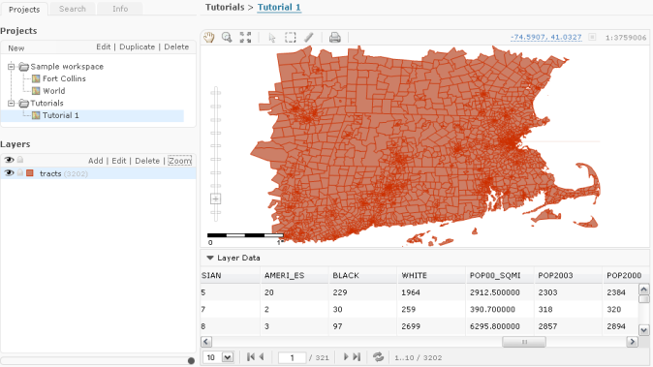This screenshot has width=653, height=367.
Task: Click cell value 2912.500000
Action: (495, 292)
